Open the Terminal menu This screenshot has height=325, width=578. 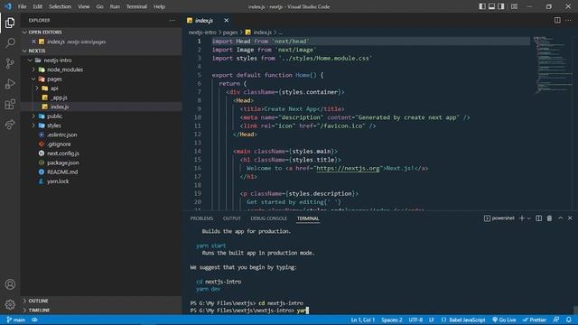(136, 6)
